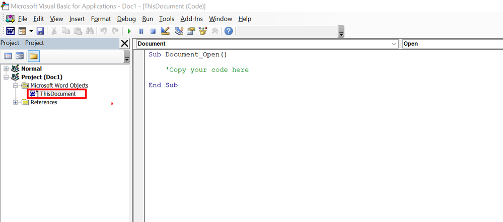The height and width of the screenshot is (222, 503).
Task: Run the macro with green play icon
Action: tap(129, 31)
